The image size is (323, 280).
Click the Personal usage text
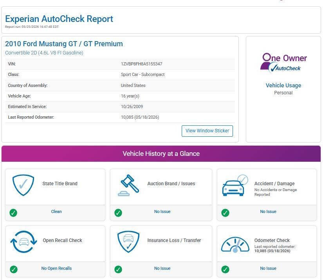[x=283, y=93]
